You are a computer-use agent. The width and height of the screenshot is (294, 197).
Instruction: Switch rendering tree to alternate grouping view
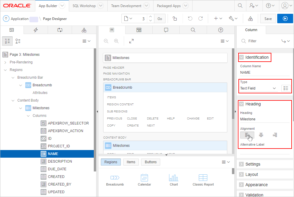click(18, 41)
